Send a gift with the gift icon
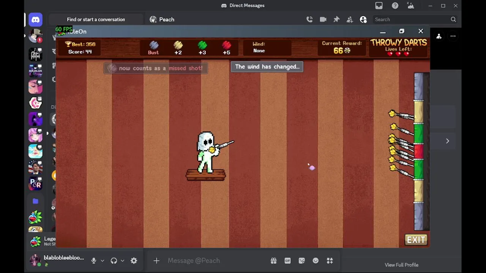The height and width of the screenshot is (273, 486). [273, 260]
